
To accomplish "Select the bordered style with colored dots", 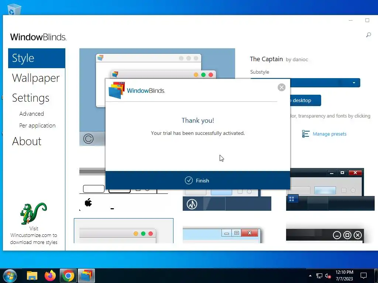I will [x=124, y=231].
